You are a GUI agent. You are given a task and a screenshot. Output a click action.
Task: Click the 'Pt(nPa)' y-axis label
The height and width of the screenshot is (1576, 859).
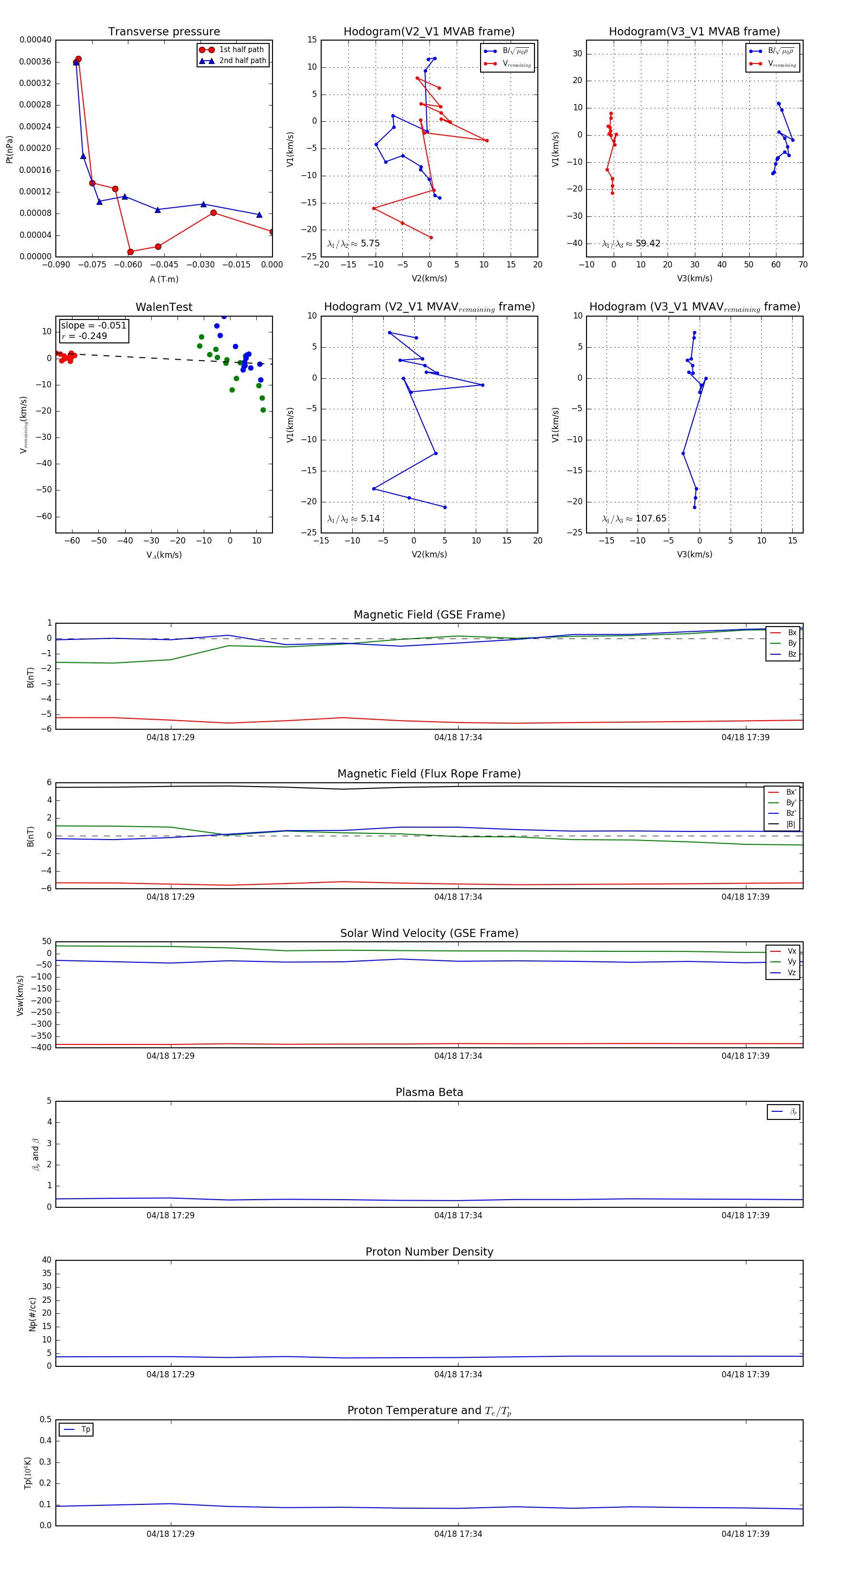point(9,149)
